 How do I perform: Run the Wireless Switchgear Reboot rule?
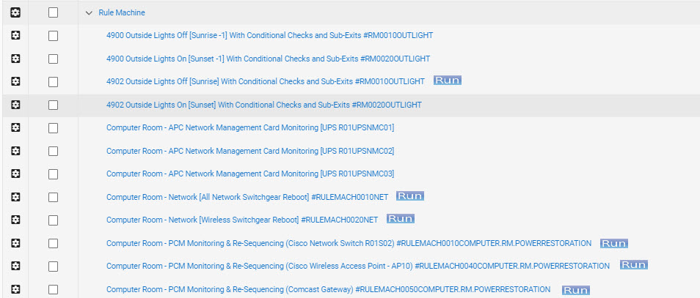(401, 219)
